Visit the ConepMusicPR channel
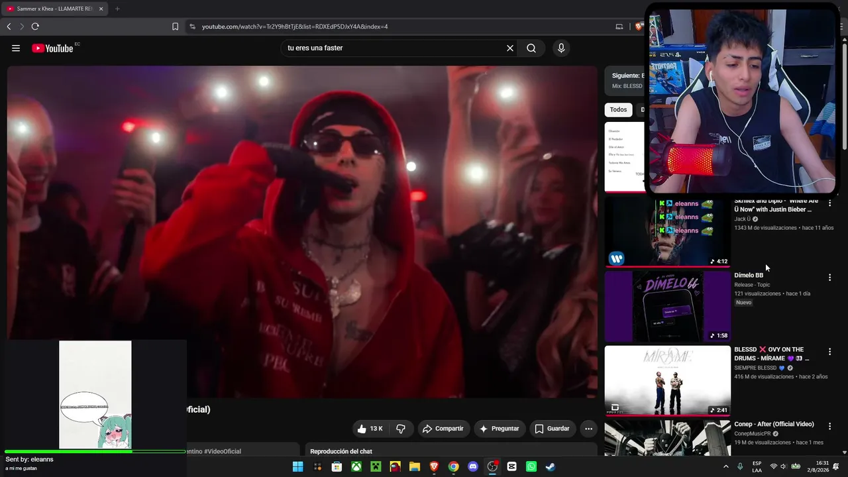848x477 pixels. (753, 434)
